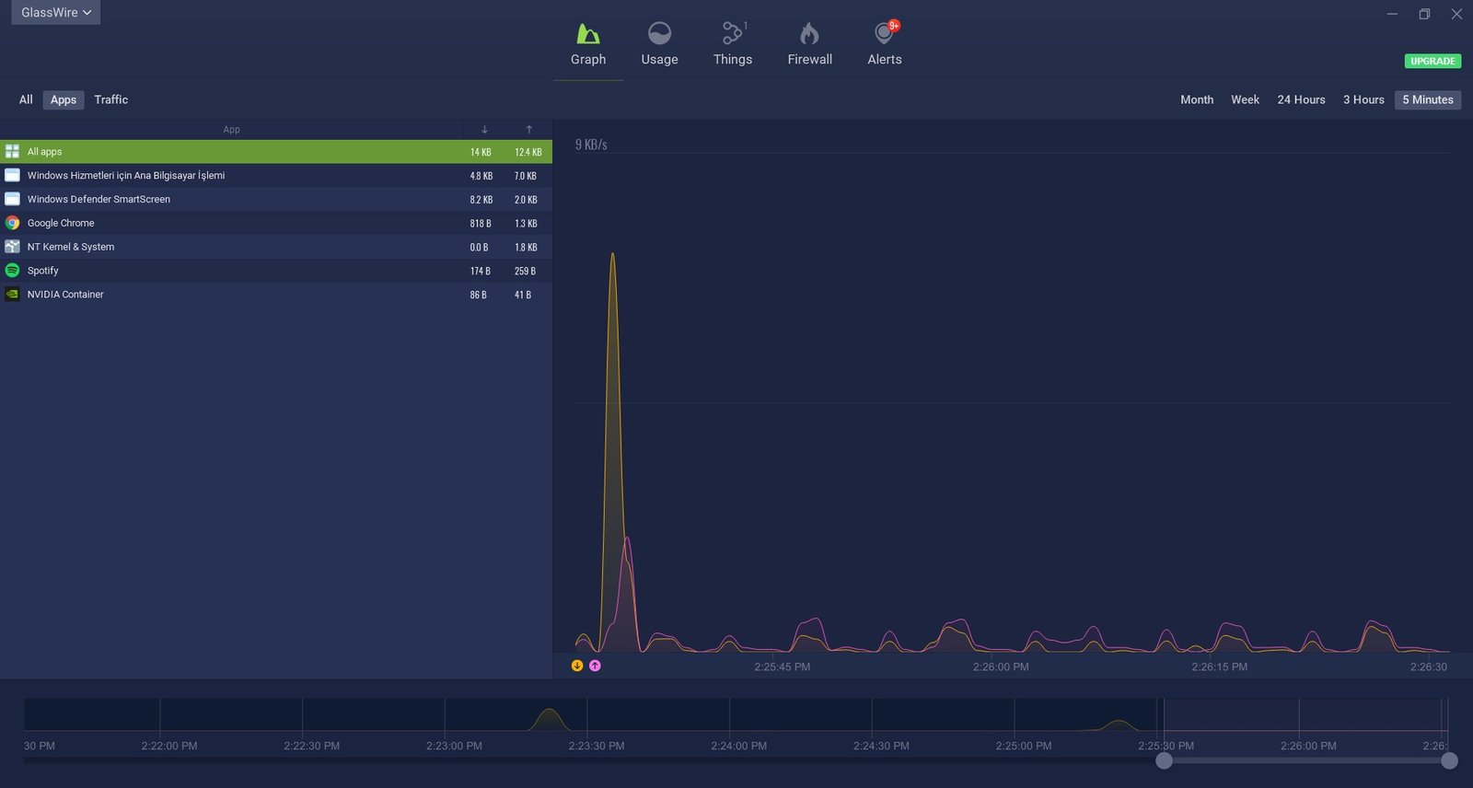Switch to the All tab

click(x=26, y=99)
